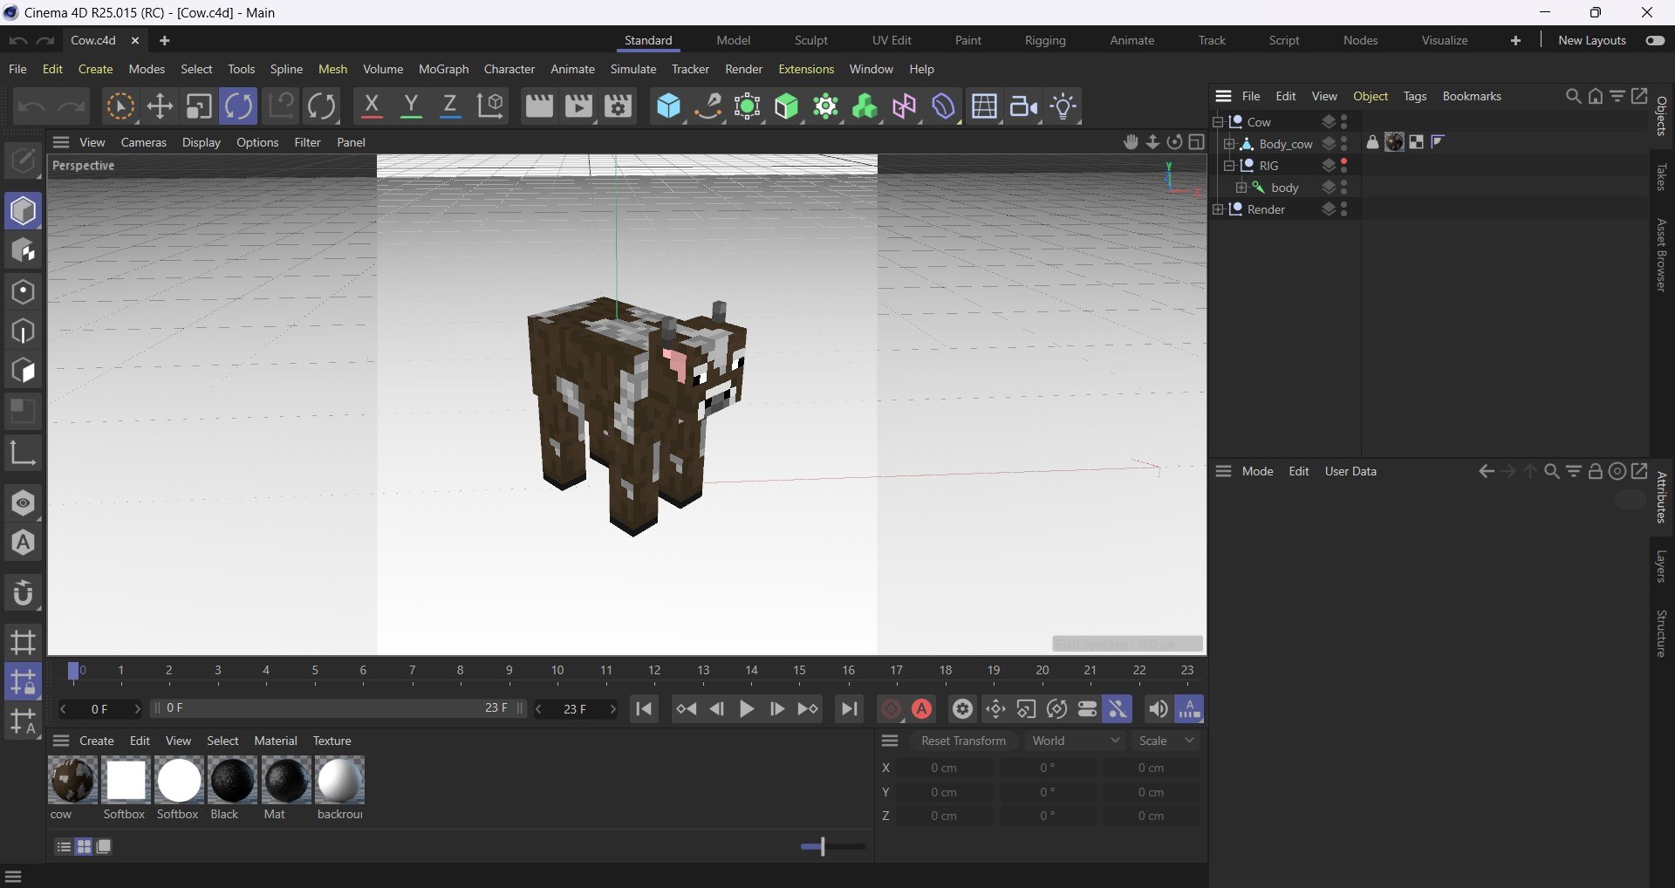Toggle RIG object visibility dots
1675x888 pixels.
(1344, 166)
